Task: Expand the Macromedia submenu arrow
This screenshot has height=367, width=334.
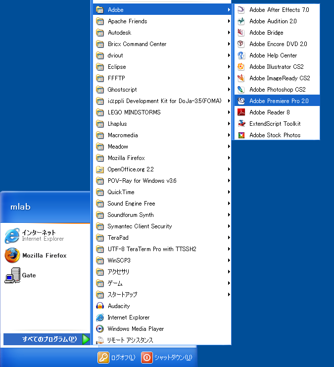Action: pos(229,135)
